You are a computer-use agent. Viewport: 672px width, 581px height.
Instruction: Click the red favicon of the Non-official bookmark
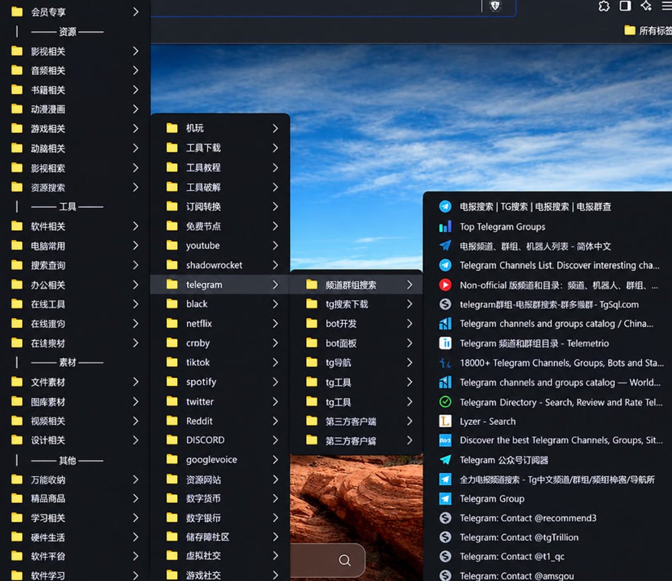click(x=445, y=285)
